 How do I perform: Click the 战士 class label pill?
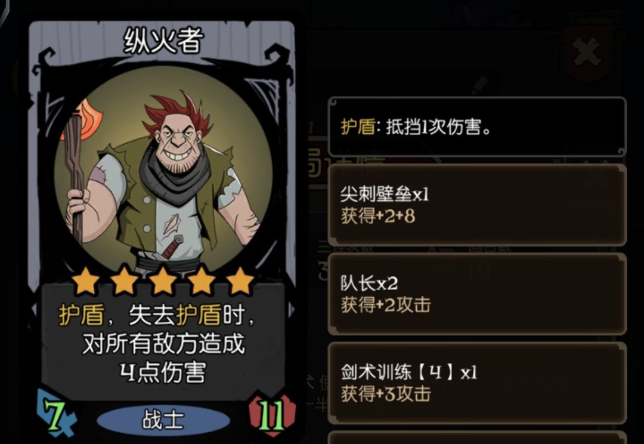pyautogui.click(x=163, y=420)
